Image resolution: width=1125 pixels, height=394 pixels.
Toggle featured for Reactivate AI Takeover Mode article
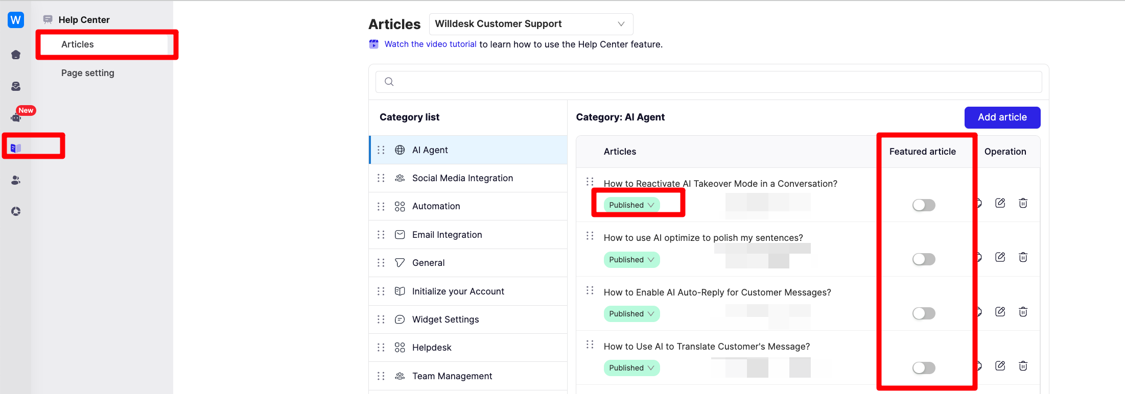924,205
